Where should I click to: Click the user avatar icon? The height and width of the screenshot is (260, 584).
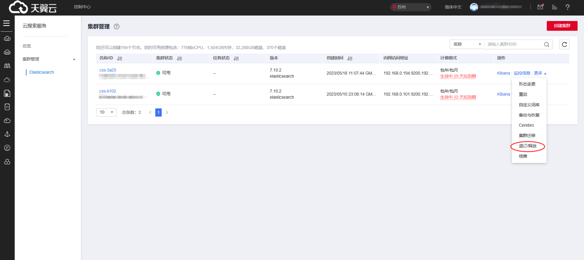click(x=474, y=7)
